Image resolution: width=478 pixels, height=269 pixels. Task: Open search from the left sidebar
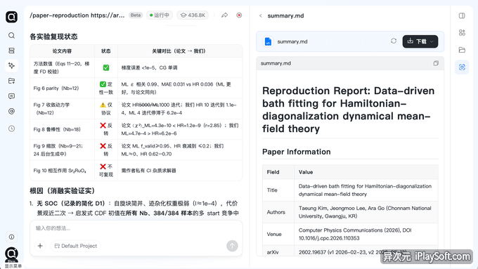click(11, 36)
